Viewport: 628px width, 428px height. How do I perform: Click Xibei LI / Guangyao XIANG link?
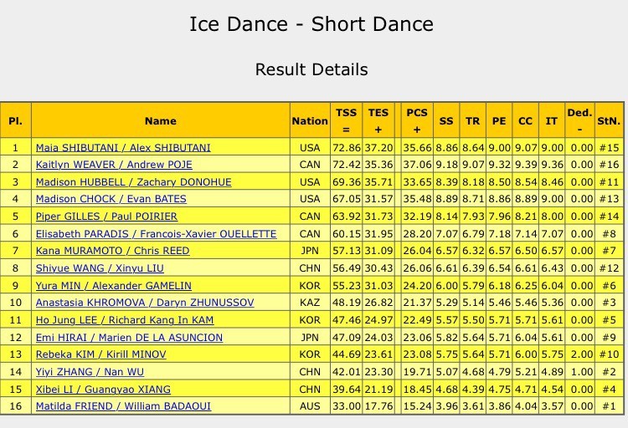[103, 390]
